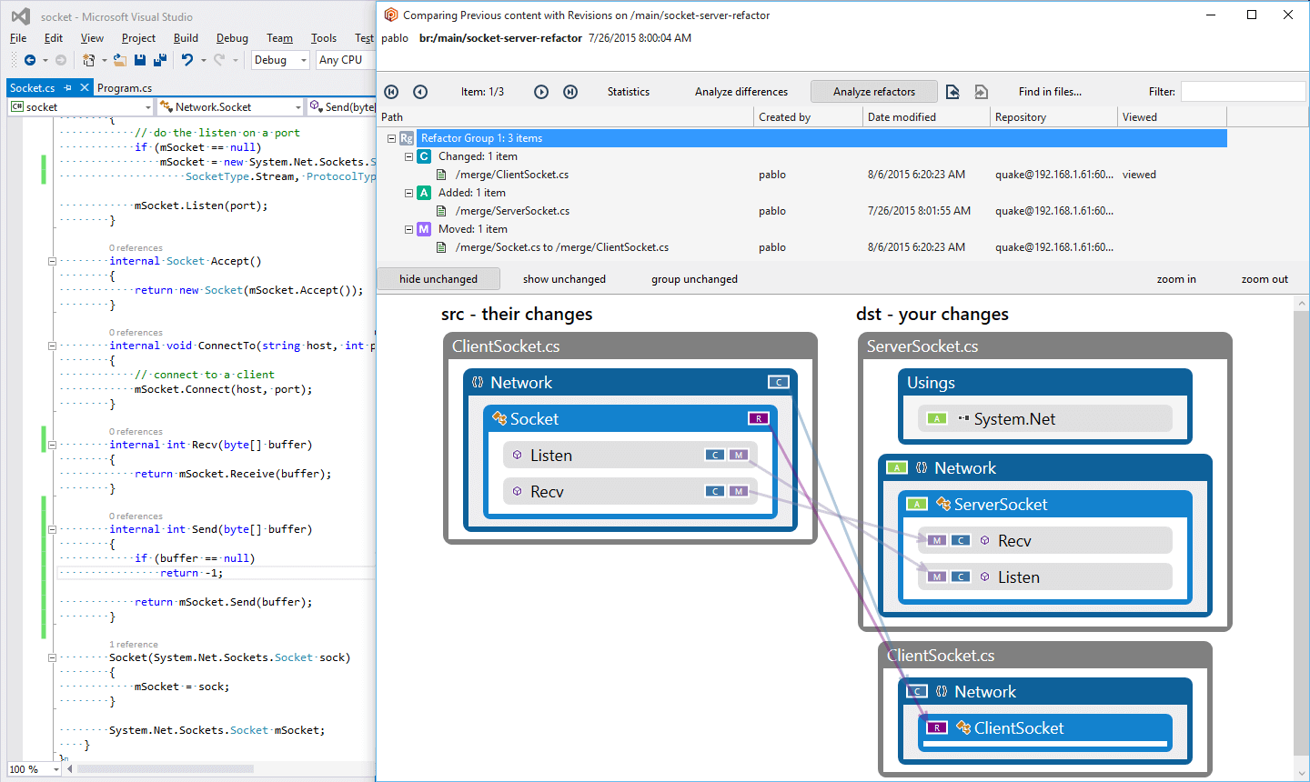Collapse the Accept() method code region
The height and width of the screenshot is (782, 1310).
pyautogui.click(x=52, y=261)
